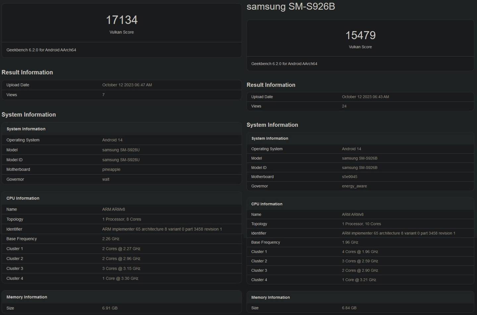Select the energy_aware governor value
477x315 pixels.
(354, 186)
